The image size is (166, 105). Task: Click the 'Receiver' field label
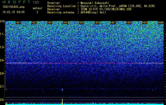pyautogui.click(x=54, y=9)
